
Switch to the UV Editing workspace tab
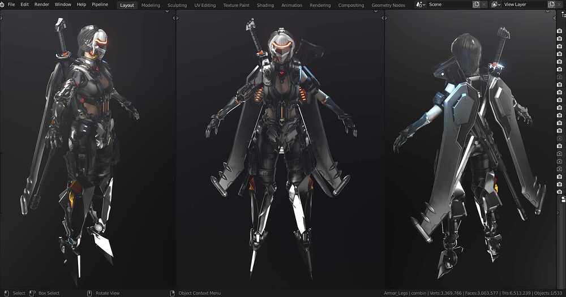[205, 5]
